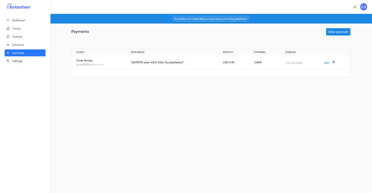Open the Estimates section
Image resolution: width=372 pixels, height=193 pixels.
click(x=25, y=45)
